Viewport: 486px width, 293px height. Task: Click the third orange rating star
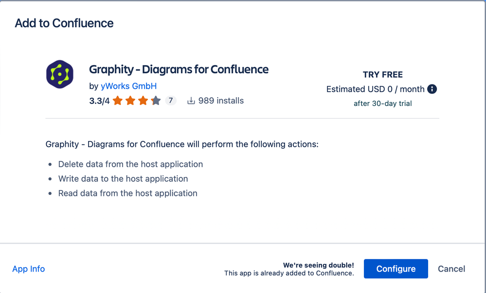pos(143,101)
